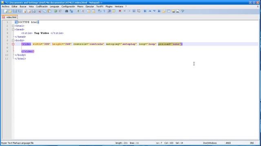The height and width of the screenshot is (146, 261).
Task: Open the Codificación menu
Action: [x=42, y=6]
